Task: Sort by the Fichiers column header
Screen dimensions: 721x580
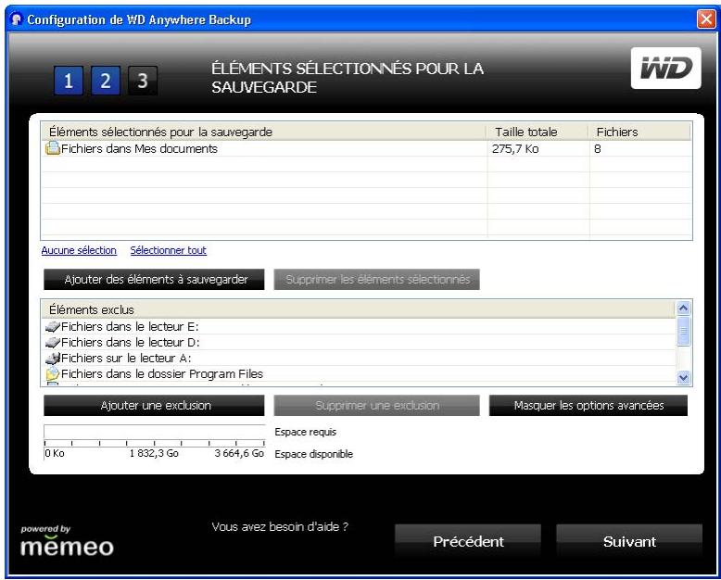Action: (x=639, y=132)
